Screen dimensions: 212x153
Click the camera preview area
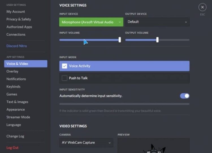[x=153, y=146]
